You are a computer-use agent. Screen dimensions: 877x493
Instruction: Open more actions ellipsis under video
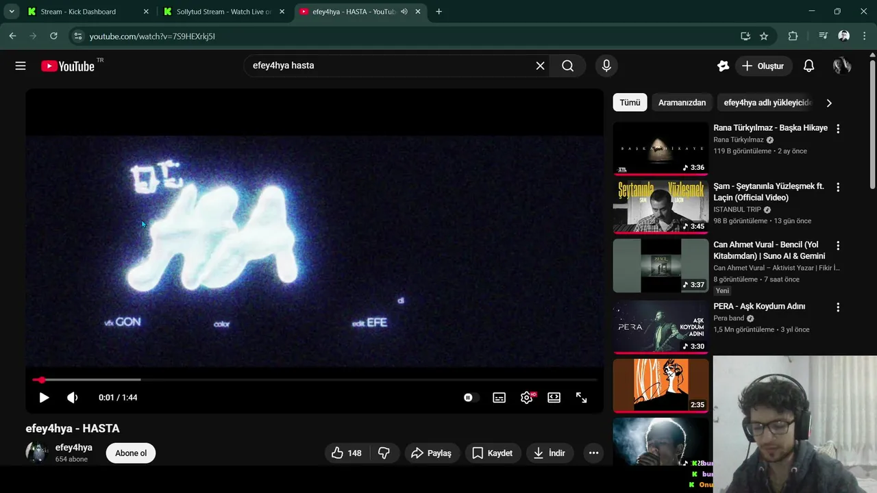[593, 453]
